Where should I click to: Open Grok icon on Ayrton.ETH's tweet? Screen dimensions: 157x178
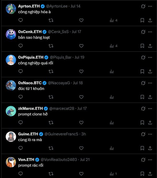(x=143, y=6)
